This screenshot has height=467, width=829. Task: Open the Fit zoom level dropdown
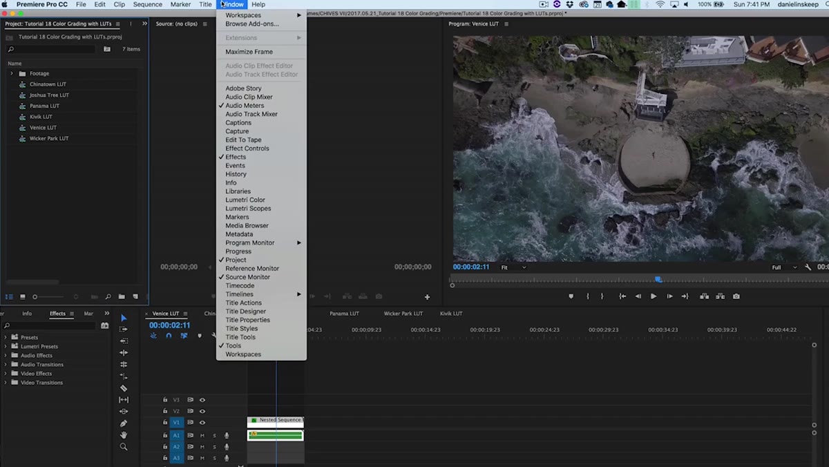click(x=513, y=267)
